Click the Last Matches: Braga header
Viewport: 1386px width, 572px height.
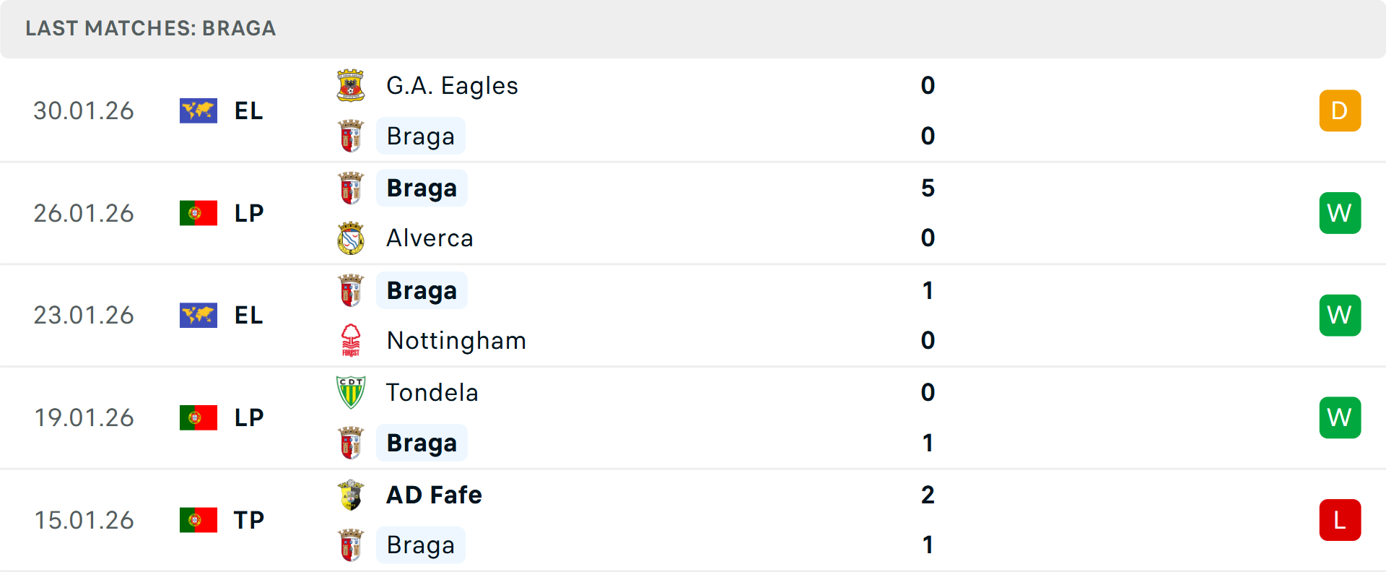[x=151, y=28]
